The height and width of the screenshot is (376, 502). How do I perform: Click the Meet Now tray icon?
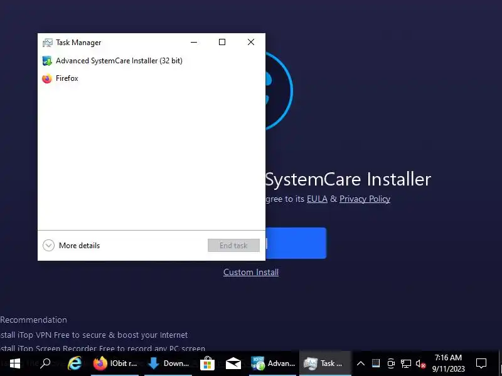coord(391,363)
